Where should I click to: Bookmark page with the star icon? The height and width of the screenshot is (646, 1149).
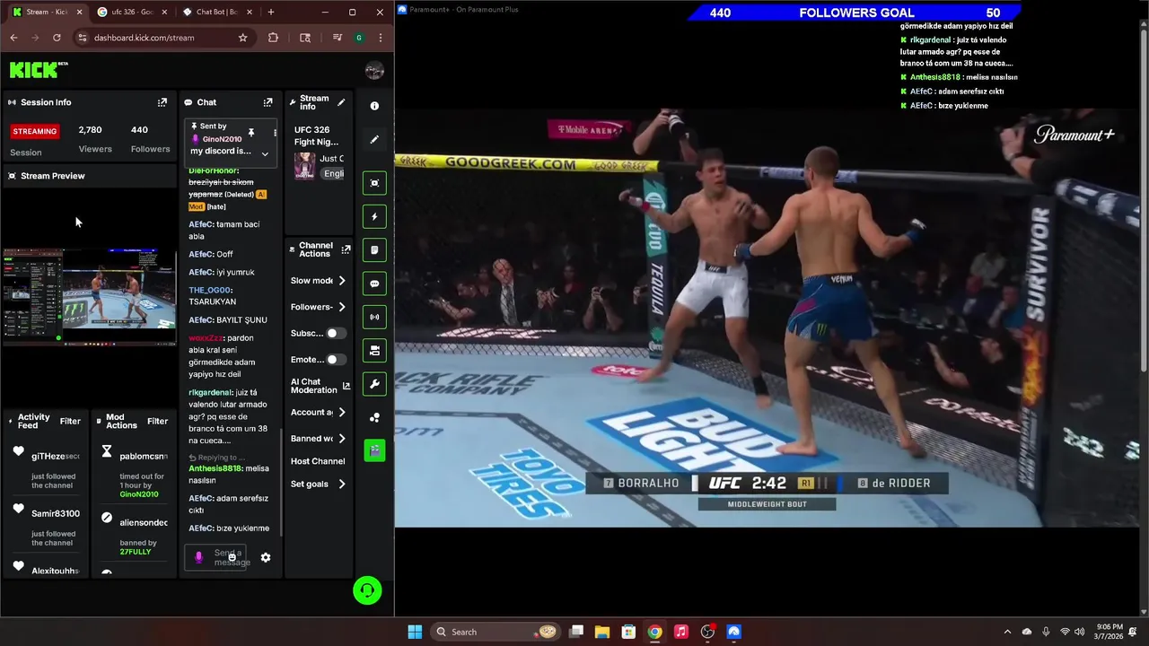point(242,38)
